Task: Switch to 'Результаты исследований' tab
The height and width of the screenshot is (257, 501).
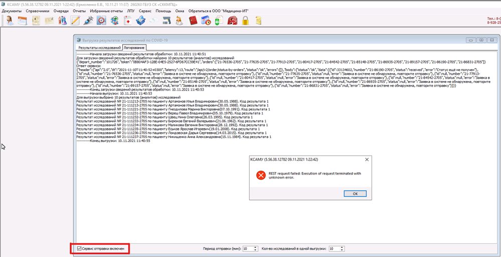Action: (99, 47)
